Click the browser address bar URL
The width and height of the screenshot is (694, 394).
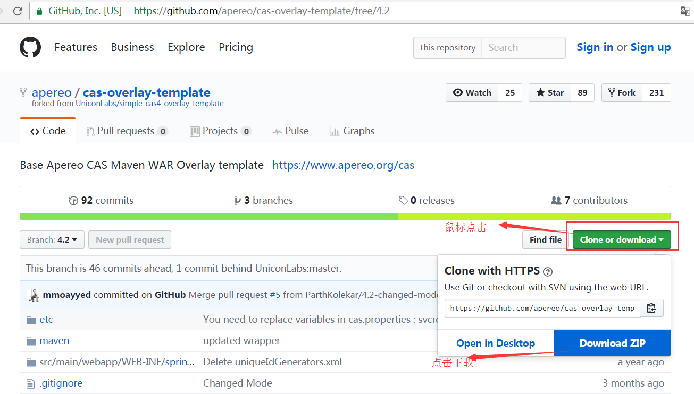coord(262,11)
